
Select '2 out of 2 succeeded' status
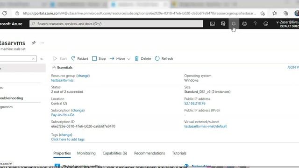(x=67, y=91)
